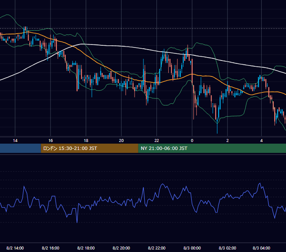Click the hour label 0 on price chart axis
This screenshot has height=252, width=286.
coord(192,141)
